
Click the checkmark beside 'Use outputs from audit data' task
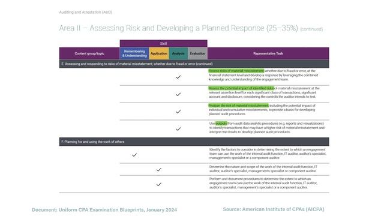point(178,129)
